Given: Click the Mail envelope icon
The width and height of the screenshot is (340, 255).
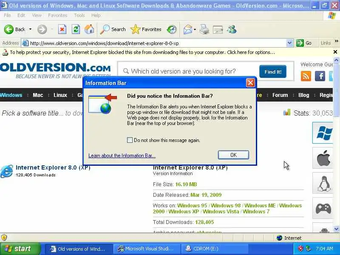Looking at the screenshot, I should [x=187, y=29].
